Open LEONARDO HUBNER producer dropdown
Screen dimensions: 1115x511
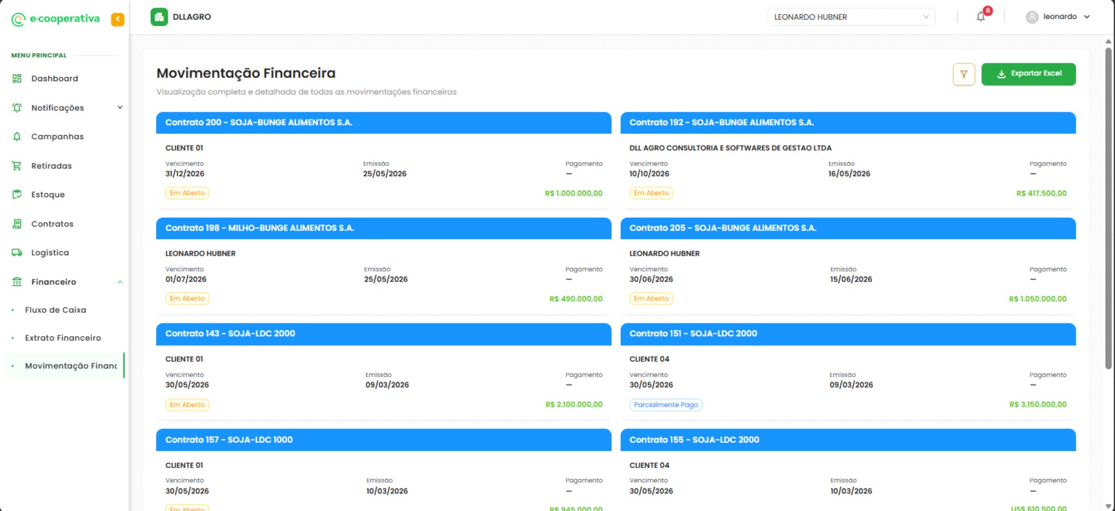(851, 17)
